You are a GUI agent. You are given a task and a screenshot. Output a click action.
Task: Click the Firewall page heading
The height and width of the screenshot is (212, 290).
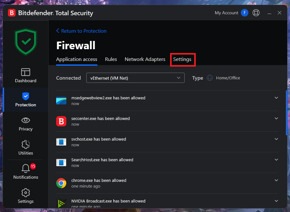pyautogui.click(x=76, y=45)
